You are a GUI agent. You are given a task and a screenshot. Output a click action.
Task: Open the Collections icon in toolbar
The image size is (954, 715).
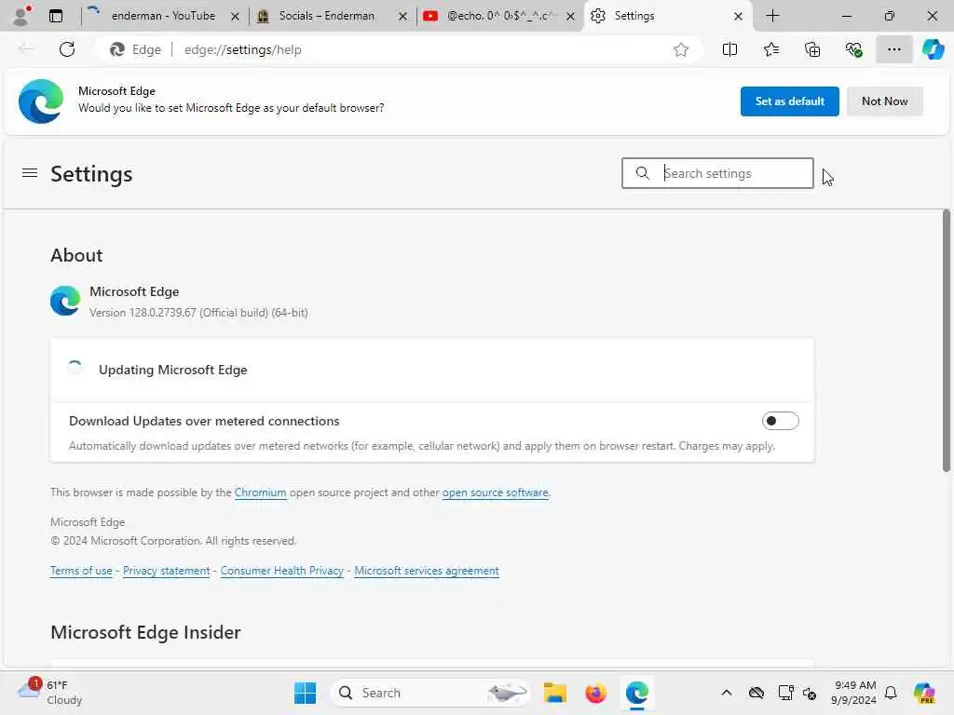coord(812,49)
